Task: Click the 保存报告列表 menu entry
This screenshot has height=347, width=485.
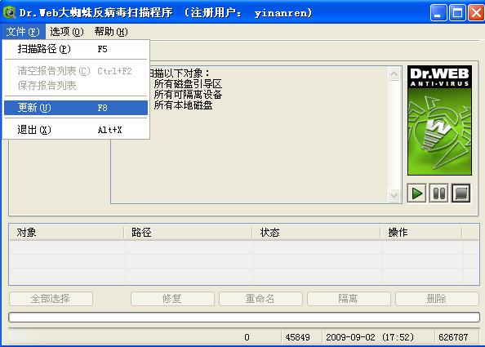Action: point(76,86)
